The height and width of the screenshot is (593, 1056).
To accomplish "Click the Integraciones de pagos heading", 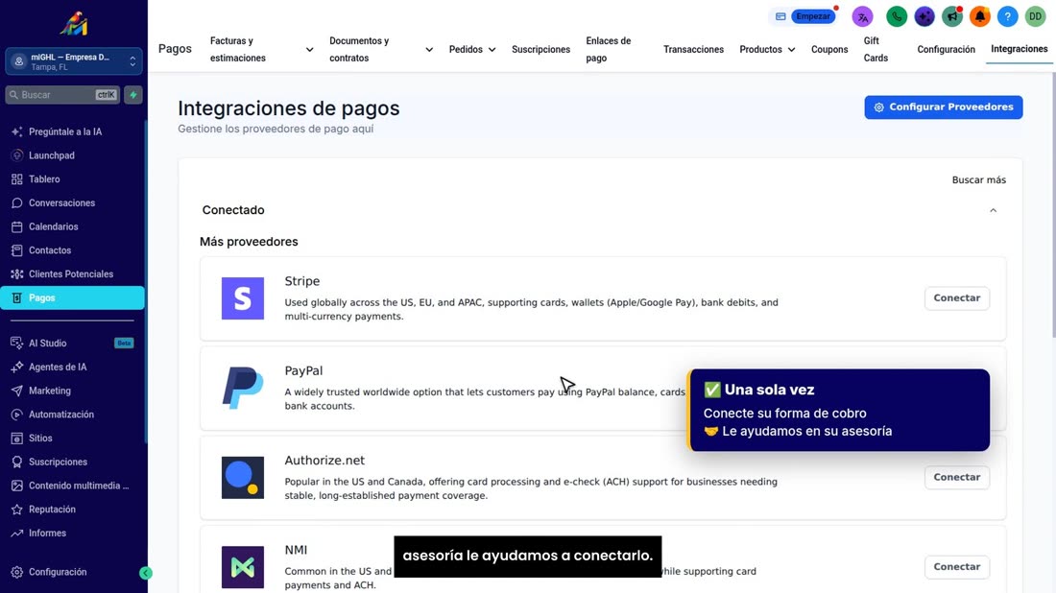I will coord(288,108).
